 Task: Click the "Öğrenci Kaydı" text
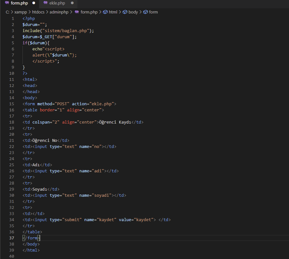click(x=115, y=122)
